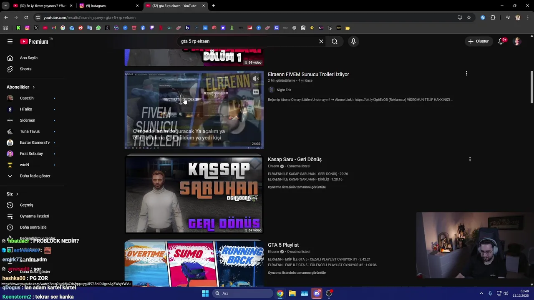Open the YouTube account avatar menu
This screenshot has width=534, height=300.
point(517,41)
